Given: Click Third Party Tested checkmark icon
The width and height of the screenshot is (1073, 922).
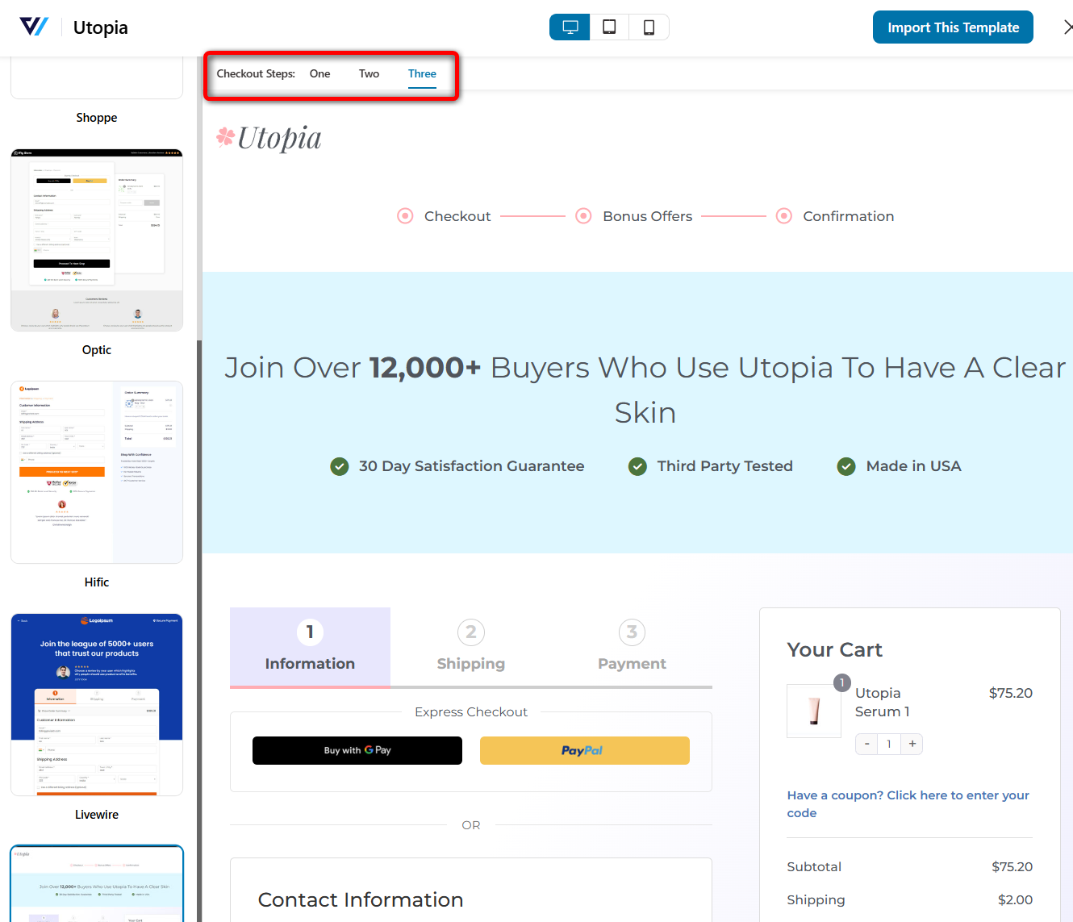Looking at the screenshot, I should pos(638,466).
